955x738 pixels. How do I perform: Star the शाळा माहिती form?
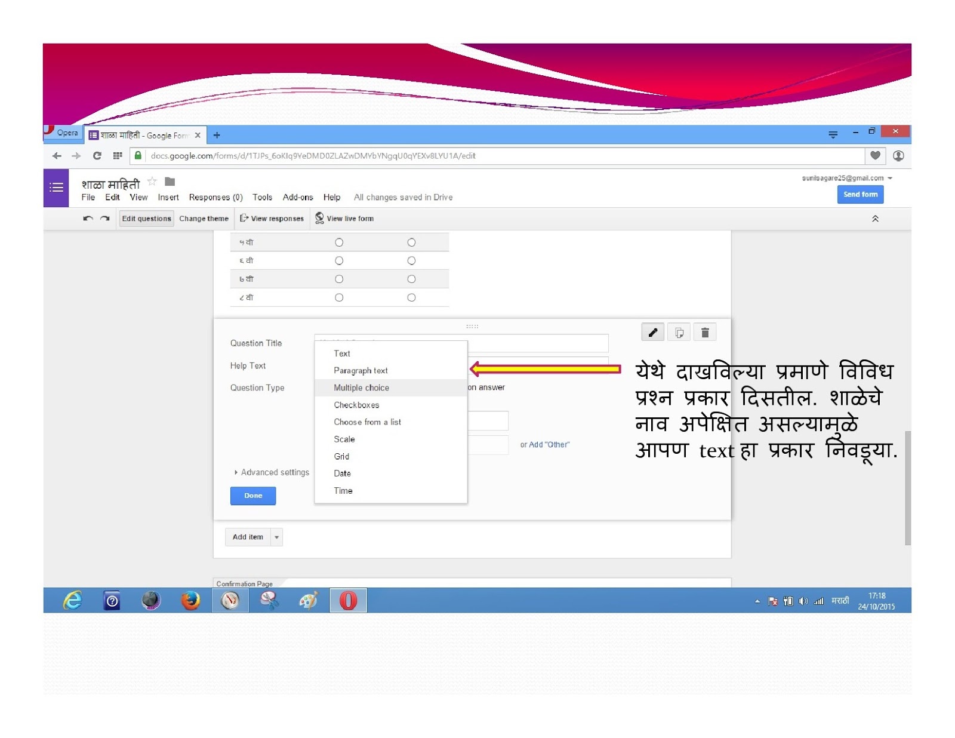(x=152, y=182)
